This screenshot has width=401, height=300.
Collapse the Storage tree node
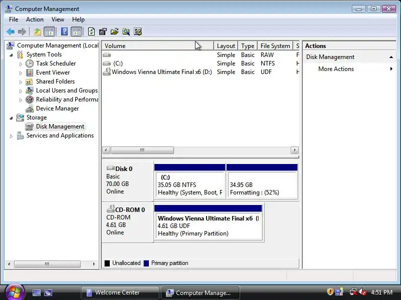[11, 117]
